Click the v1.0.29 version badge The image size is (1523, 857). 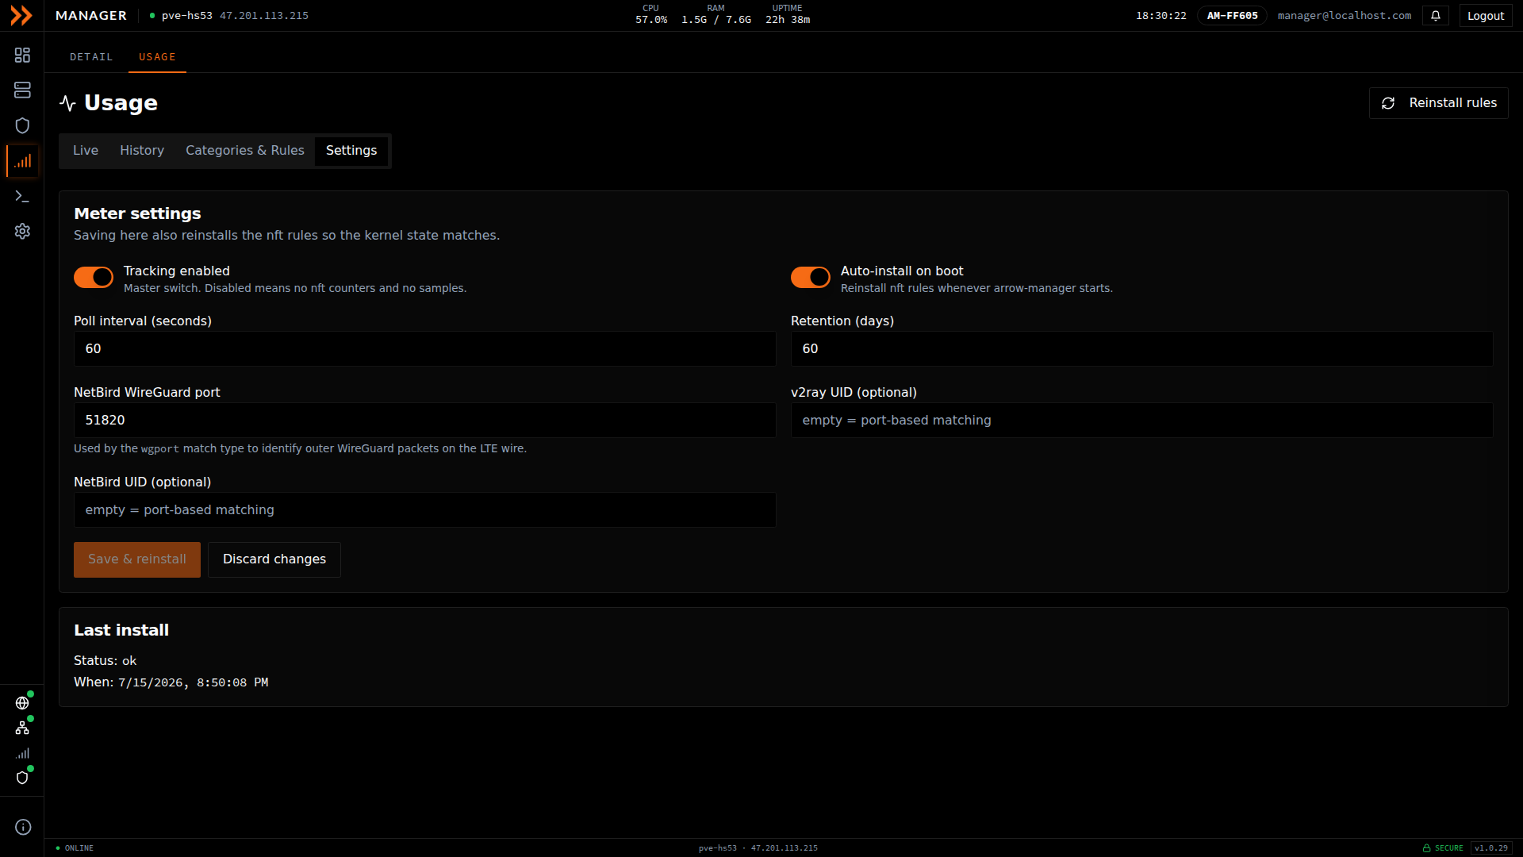[1491, 848]
